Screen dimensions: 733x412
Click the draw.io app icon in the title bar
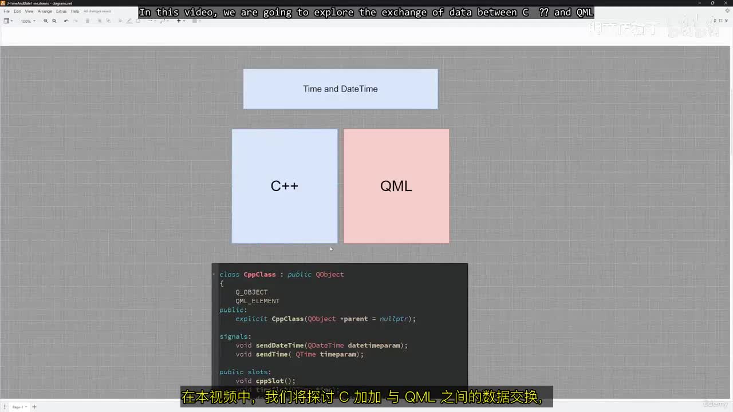click(3, 3)
